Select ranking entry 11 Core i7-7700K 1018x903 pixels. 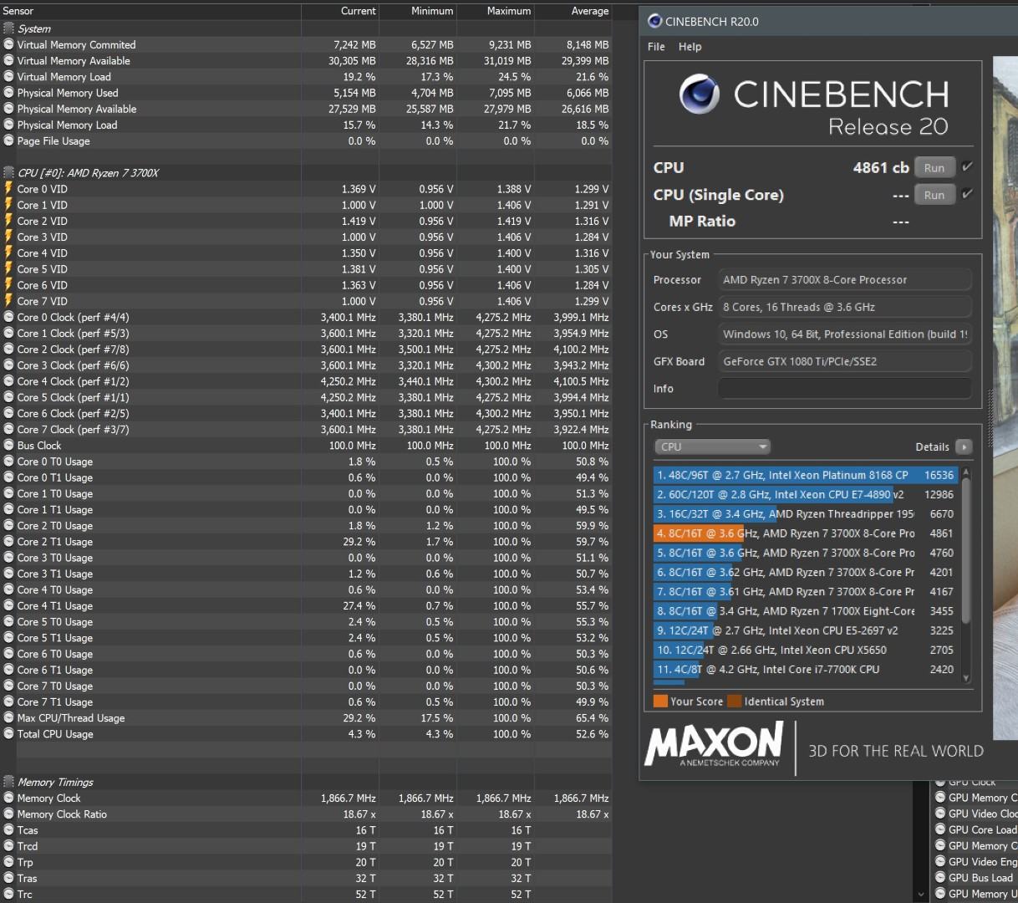806,669
